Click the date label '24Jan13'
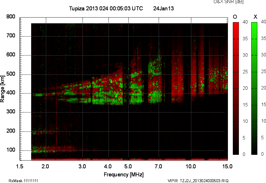Viewport: 266px width, 183px height. (163, 8)
